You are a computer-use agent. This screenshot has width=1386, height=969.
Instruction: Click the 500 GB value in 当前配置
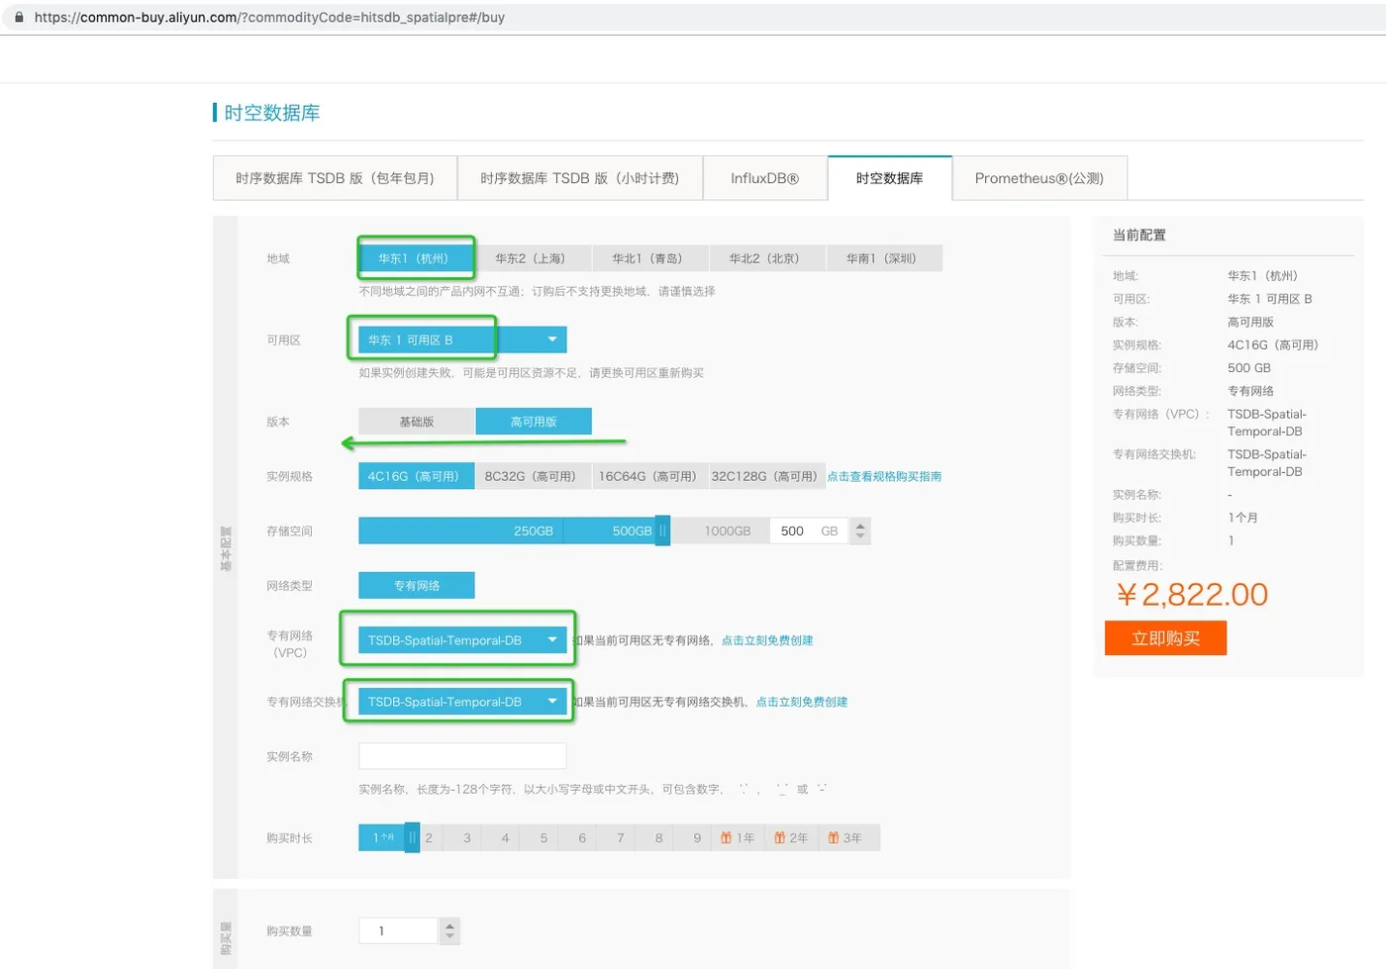click(1249, 368)
